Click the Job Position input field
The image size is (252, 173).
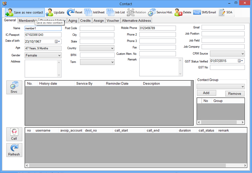(223, 34)
